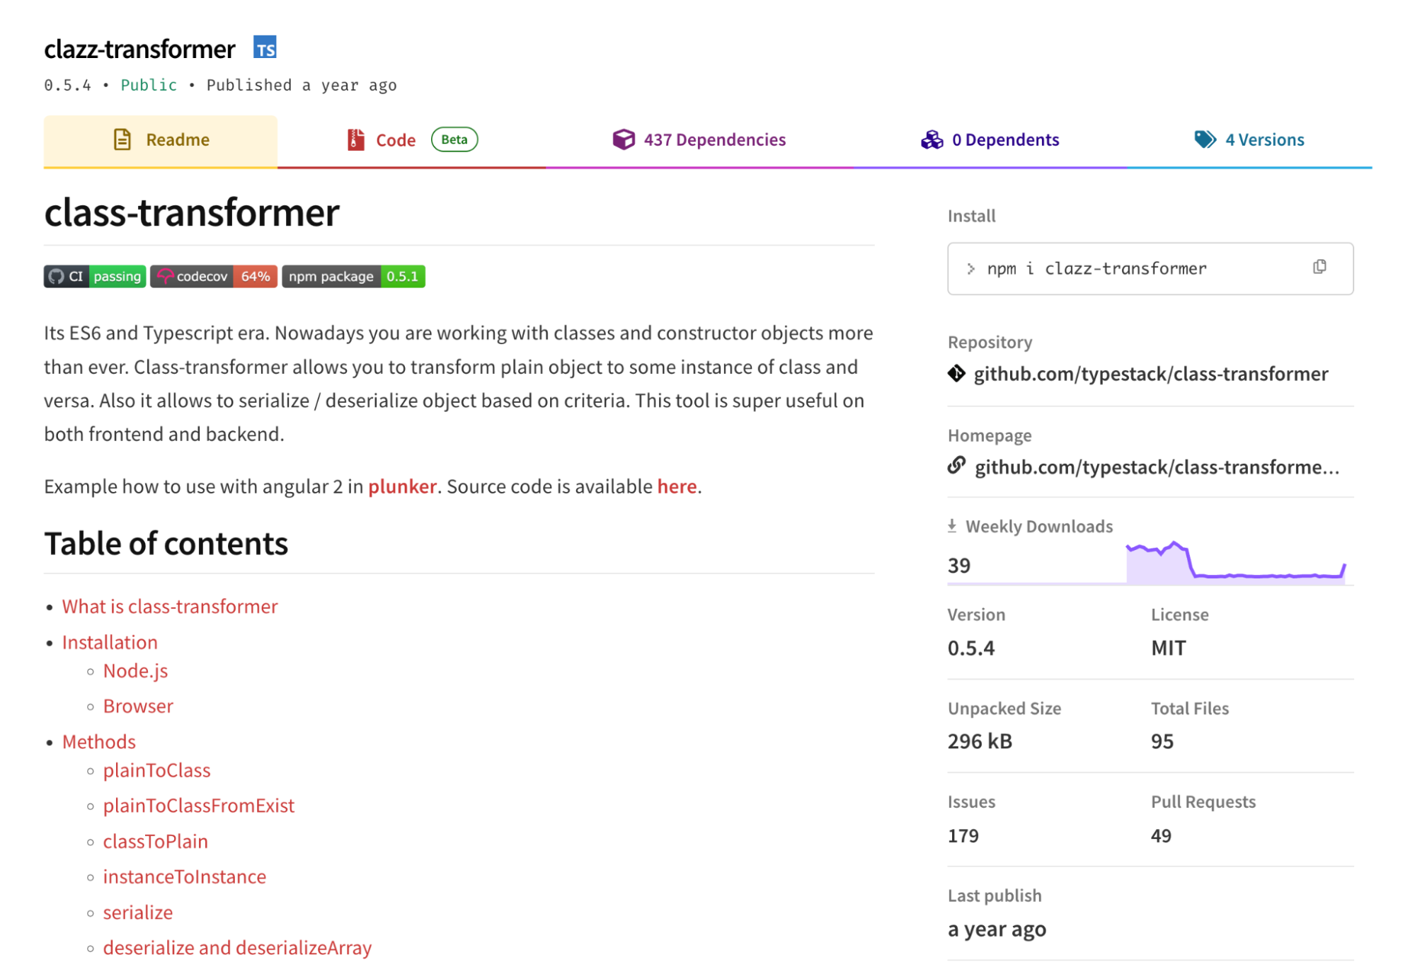Screen dimensions: 1415x972
Task: Click the Versions tags icon
Action: [x=1205, y=139]
